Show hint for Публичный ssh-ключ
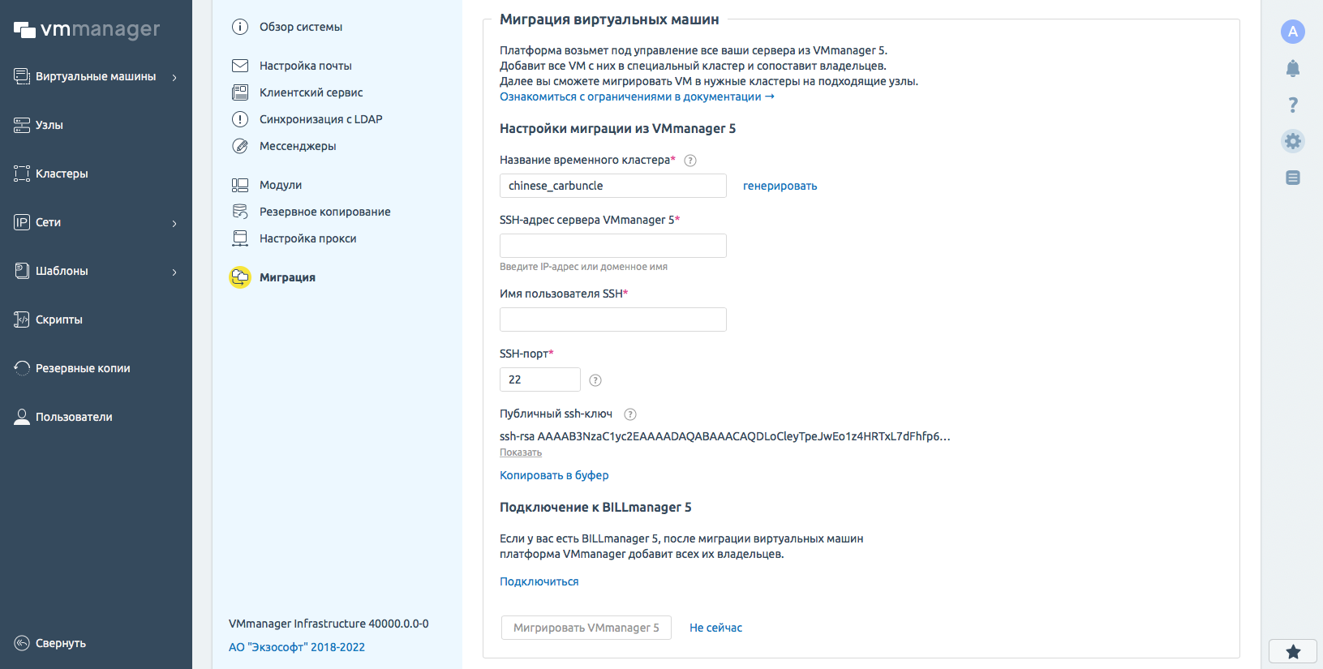The height and width of the screenshot is (669, 1323). [630, 414]
